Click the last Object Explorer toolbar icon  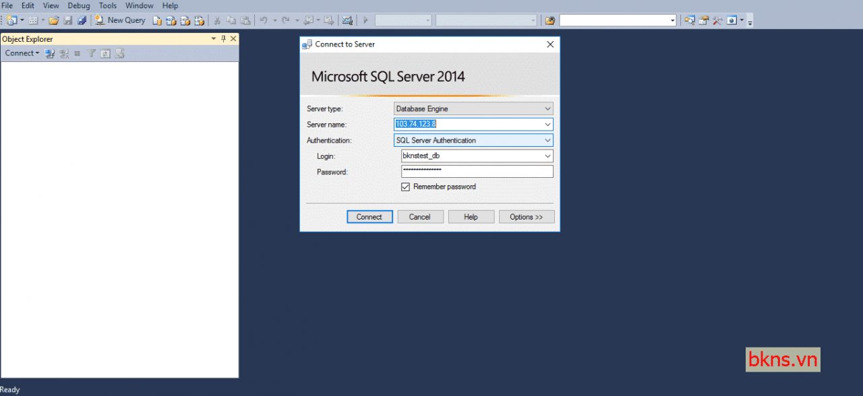tap(119, 53)
